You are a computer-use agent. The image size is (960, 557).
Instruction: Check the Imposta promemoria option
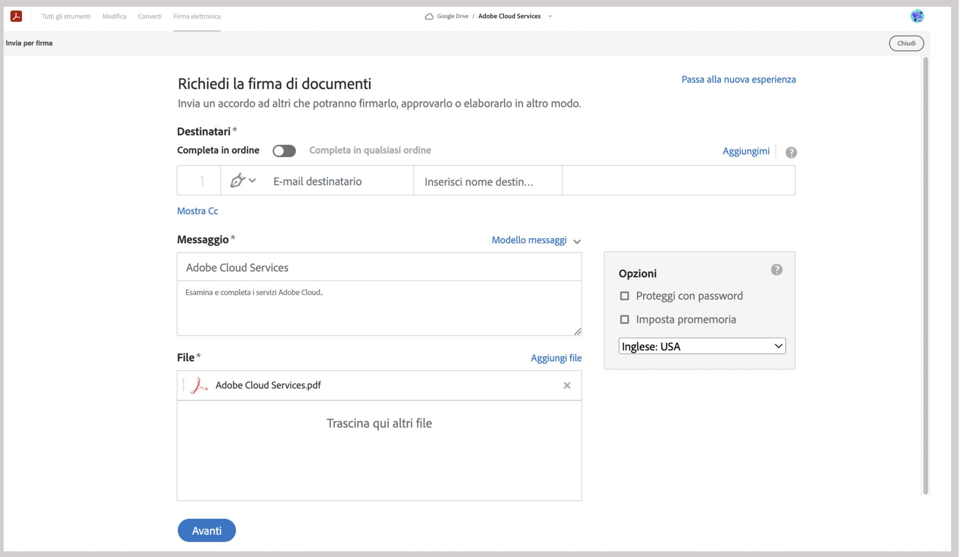point(624,320)
